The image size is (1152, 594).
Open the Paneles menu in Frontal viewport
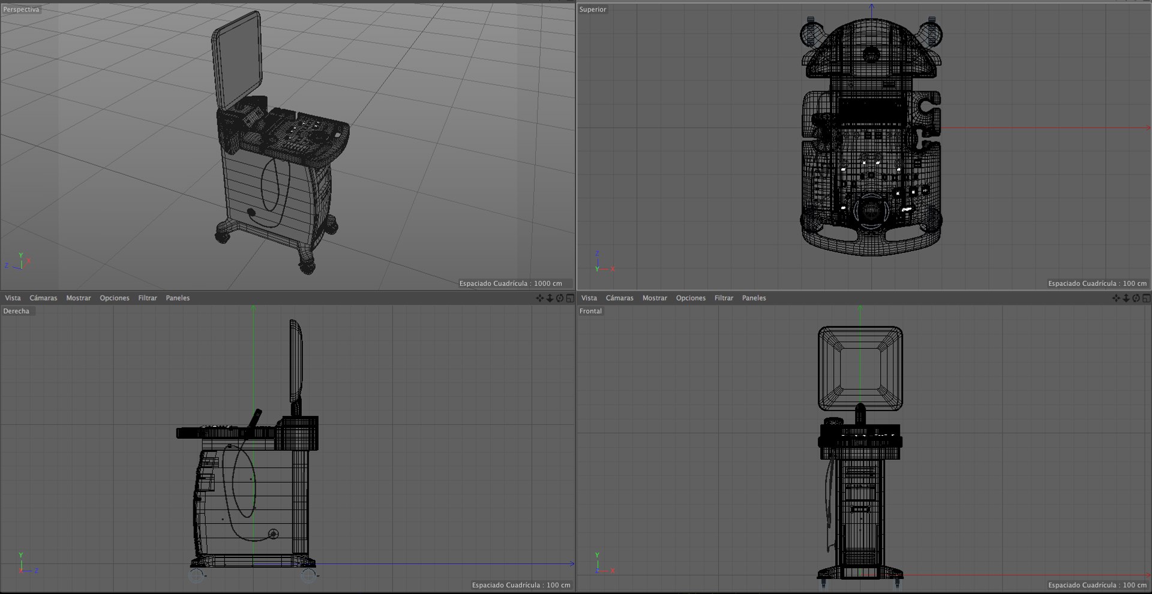[754, 298]
